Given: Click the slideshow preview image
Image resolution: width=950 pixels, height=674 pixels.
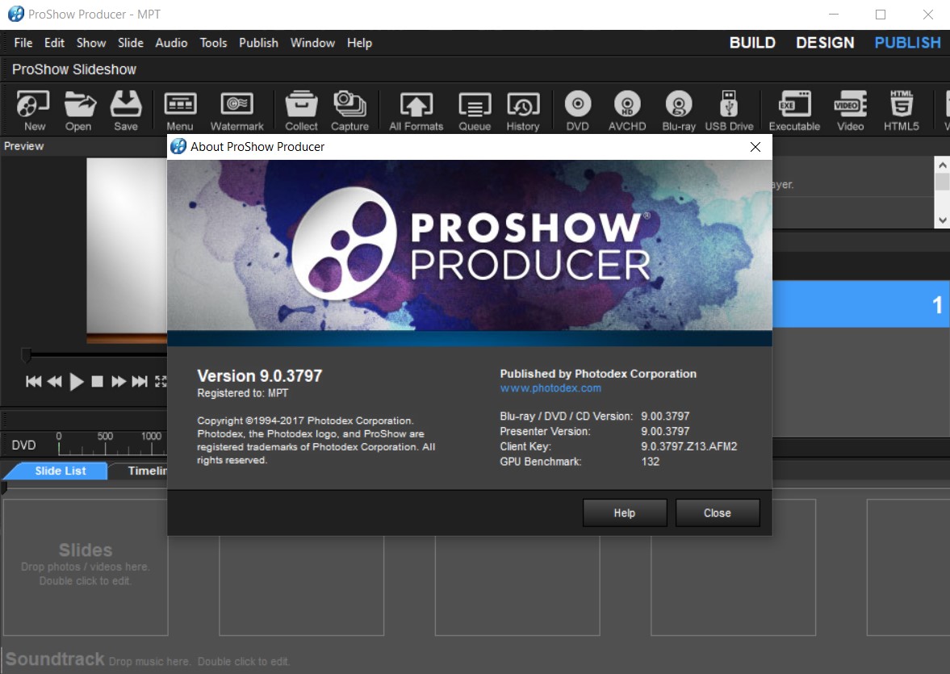Looking at the screenshot, I should [x=127, y=250].
